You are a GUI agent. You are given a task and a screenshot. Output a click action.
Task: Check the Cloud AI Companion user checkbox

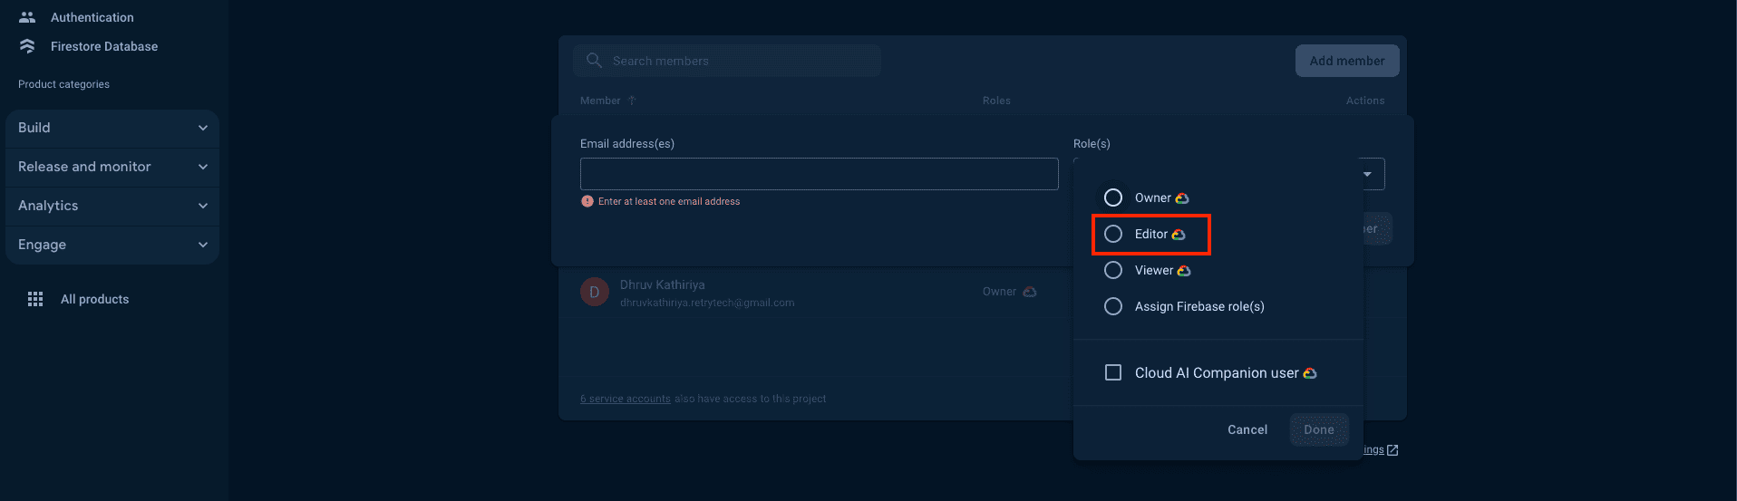coord(1113,372)
